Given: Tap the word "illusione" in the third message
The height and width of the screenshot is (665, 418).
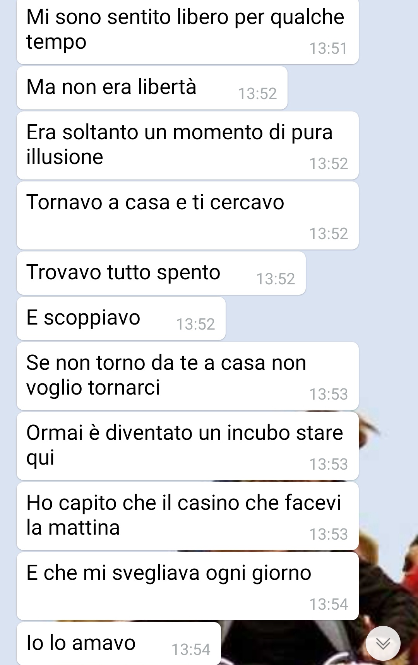Looking at the screenshot, I should click(65, 157).
